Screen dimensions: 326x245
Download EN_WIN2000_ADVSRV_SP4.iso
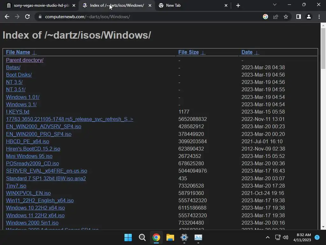[x=44, y=126]
